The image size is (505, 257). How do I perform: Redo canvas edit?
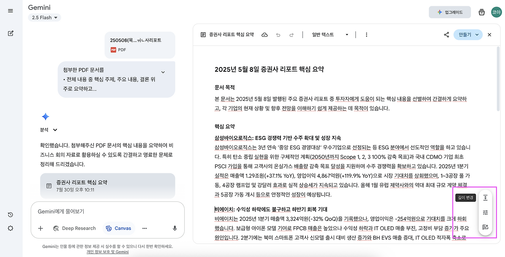click(292, 35)
